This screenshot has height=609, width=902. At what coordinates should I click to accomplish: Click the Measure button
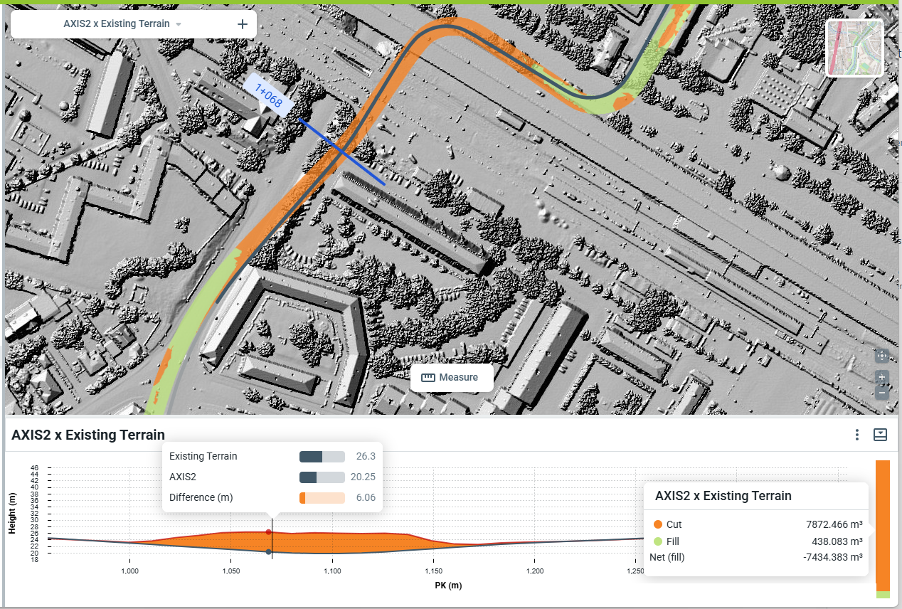pyautogui.click(x=452, y=377)
